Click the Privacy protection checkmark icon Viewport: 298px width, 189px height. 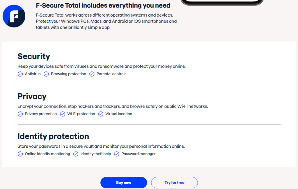[20, 114]
